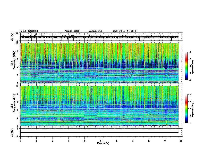Click time axis tick label "3"
The width and height of the screenshot is (204, 158).
(x=69, y=141)
